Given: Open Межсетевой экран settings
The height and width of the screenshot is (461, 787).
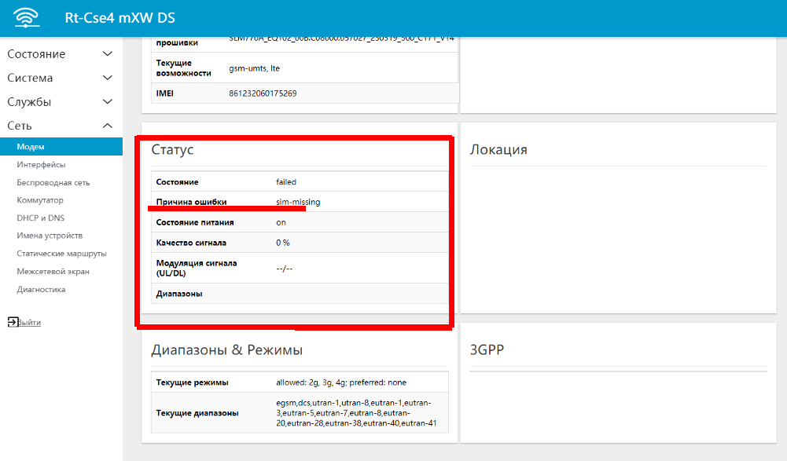Looking at the screenshot, I should click(x=53, y=272).
